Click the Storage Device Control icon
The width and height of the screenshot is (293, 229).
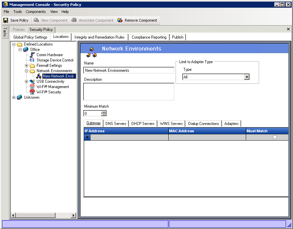32,60
